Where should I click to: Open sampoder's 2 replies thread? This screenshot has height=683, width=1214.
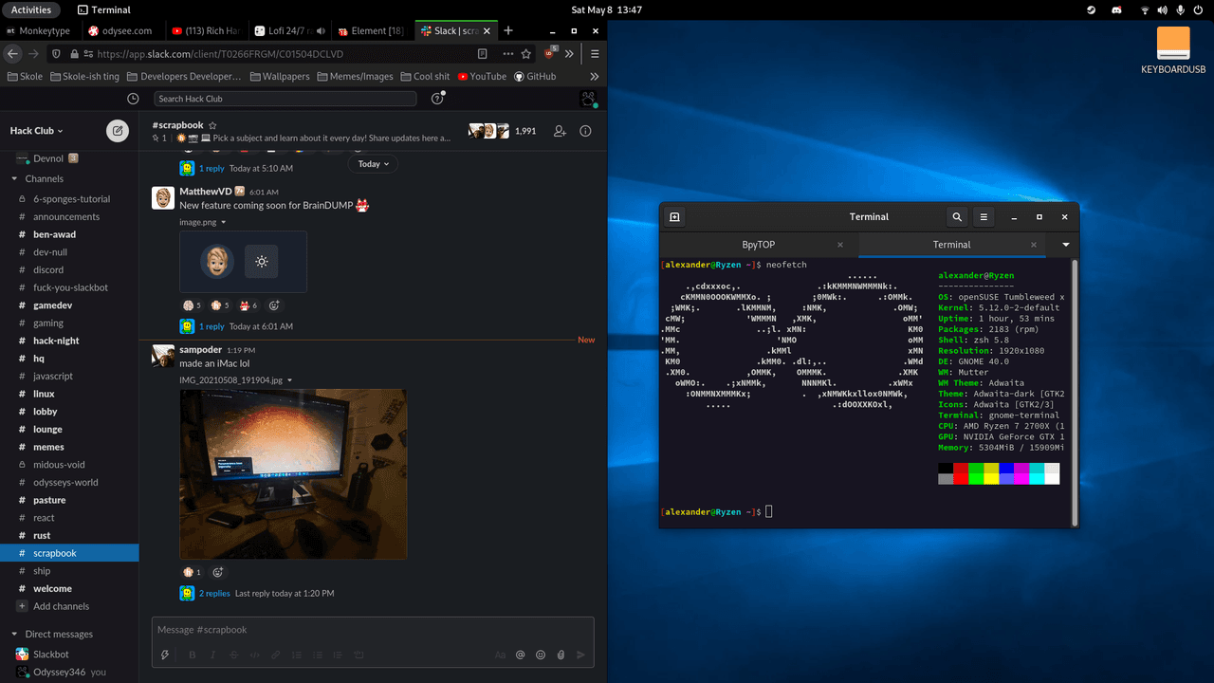tap(214, 593)
